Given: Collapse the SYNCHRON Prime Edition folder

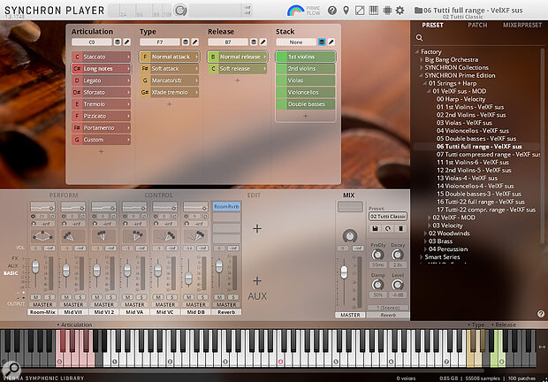Looking at the screenshot, I should point(421,75).
